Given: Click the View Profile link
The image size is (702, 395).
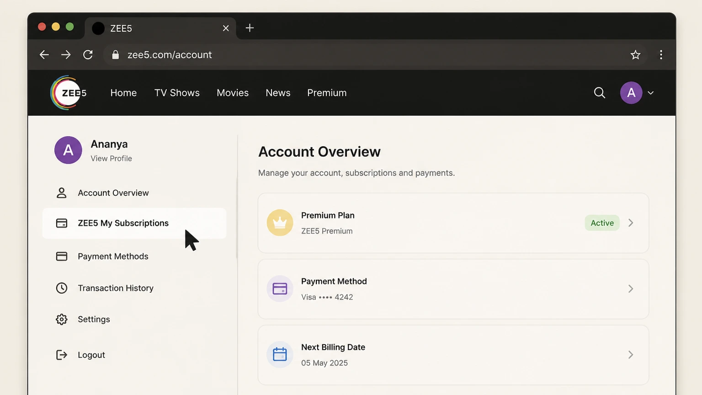Looking at the screenshot, I should (111, 159).
